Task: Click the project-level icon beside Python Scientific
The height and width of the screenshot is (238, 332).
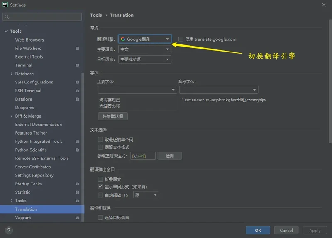Action: [77, 150]
